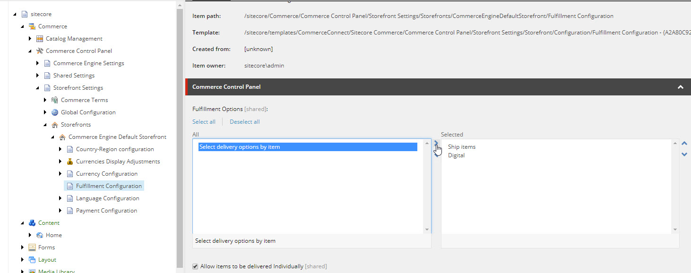The height and width of the screenshot is (273, 691).
Task: Expand the Shared Settings node
Action: click(38, 76)
